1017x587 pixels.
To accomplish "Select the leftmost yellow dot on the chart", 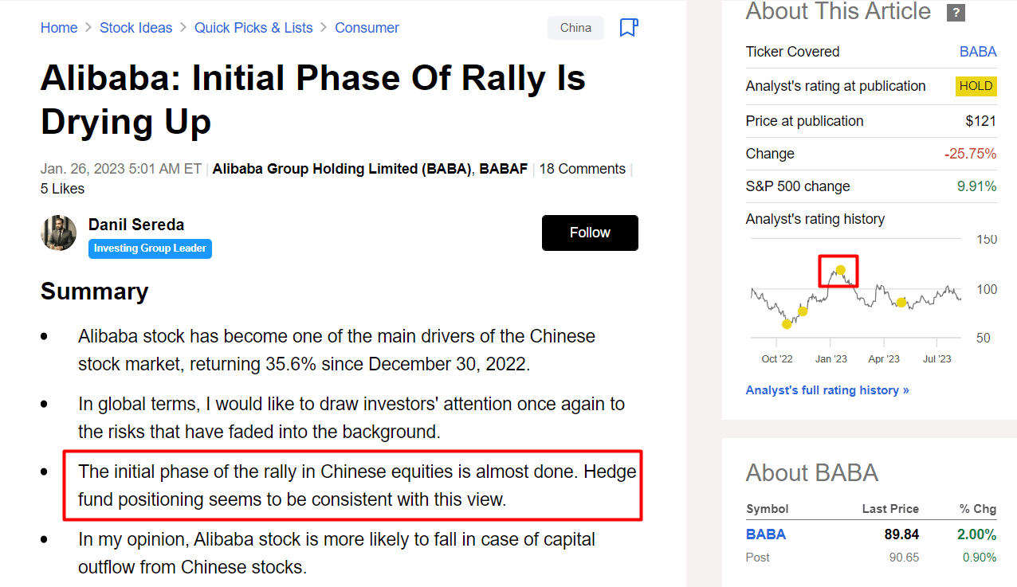I will coord(787,323).
